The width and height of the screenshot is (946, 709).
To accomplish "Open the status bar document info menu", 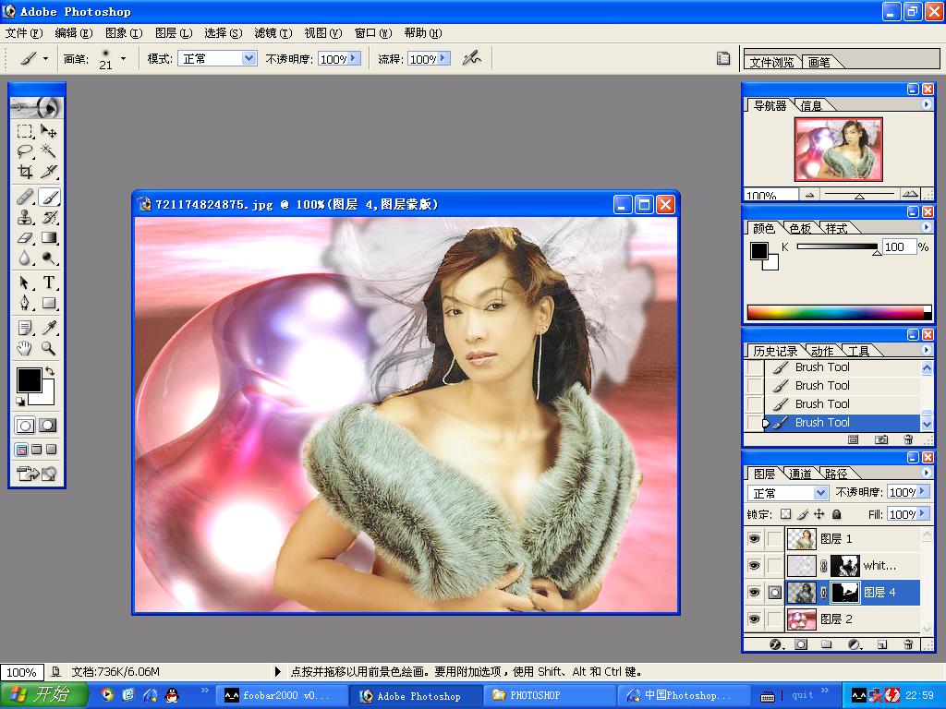I will 277,671.
